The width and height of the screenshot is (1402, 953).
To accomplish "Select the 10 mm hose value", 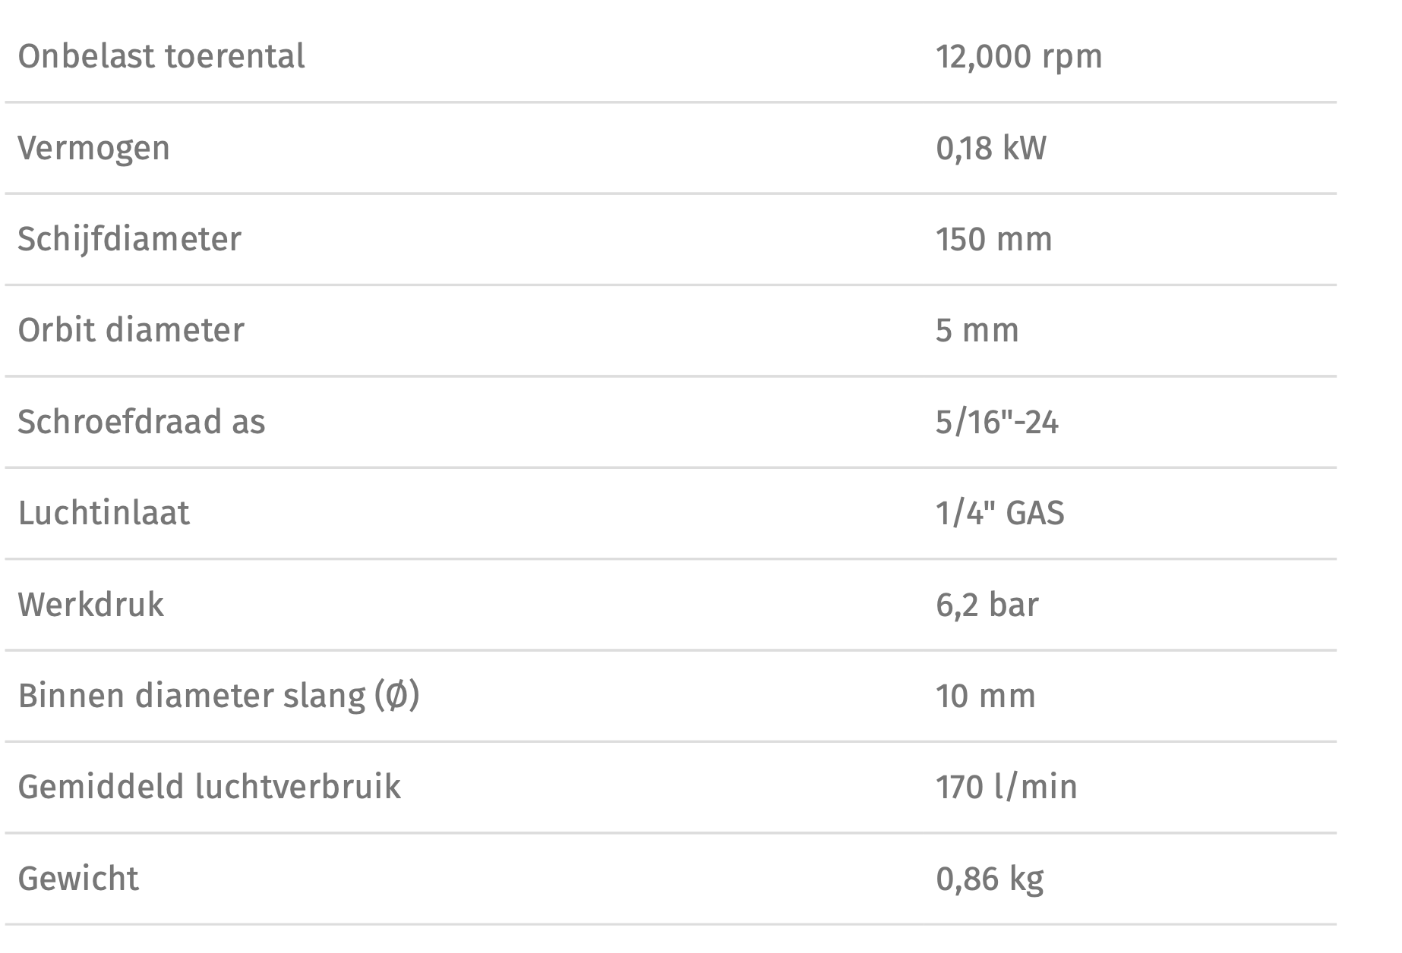I will click(x=985, y=696).
